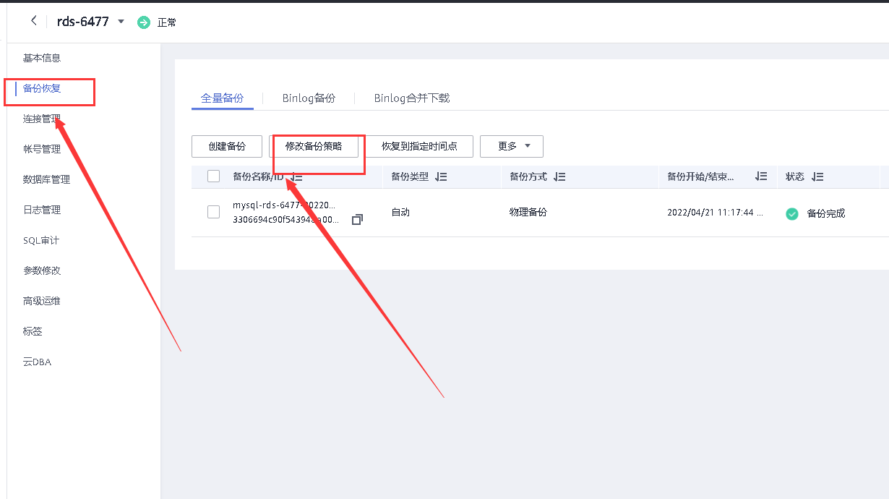Open 参数修改 in the sidebar

(42, 270)
